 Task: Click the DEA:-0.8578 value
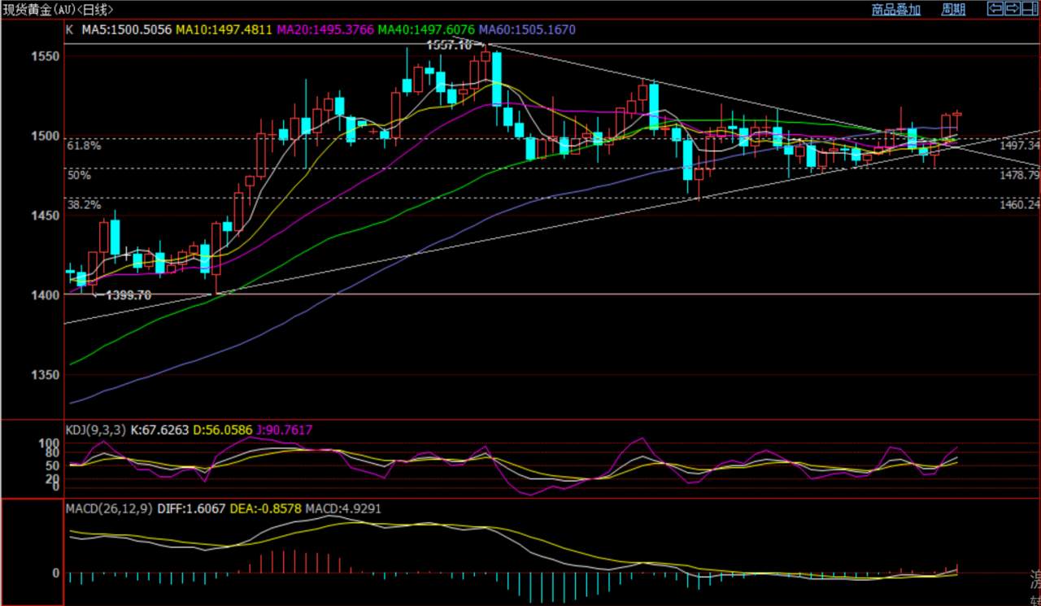[266, 508]
